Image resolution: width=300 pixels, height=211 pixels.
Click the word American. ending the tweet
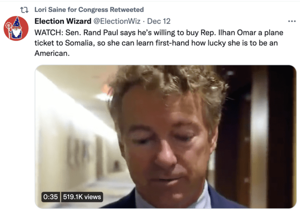[52, 53]
